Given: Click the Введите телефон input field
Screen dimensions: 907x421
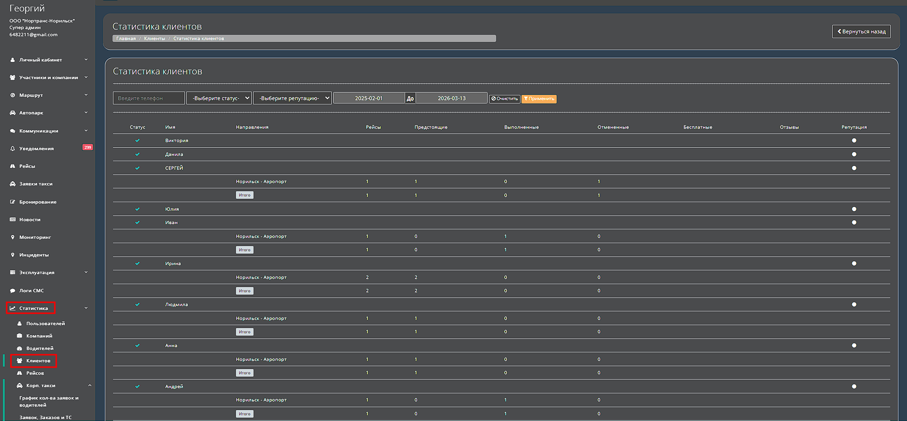Looking at the screenshot, I should coord(149,98).
